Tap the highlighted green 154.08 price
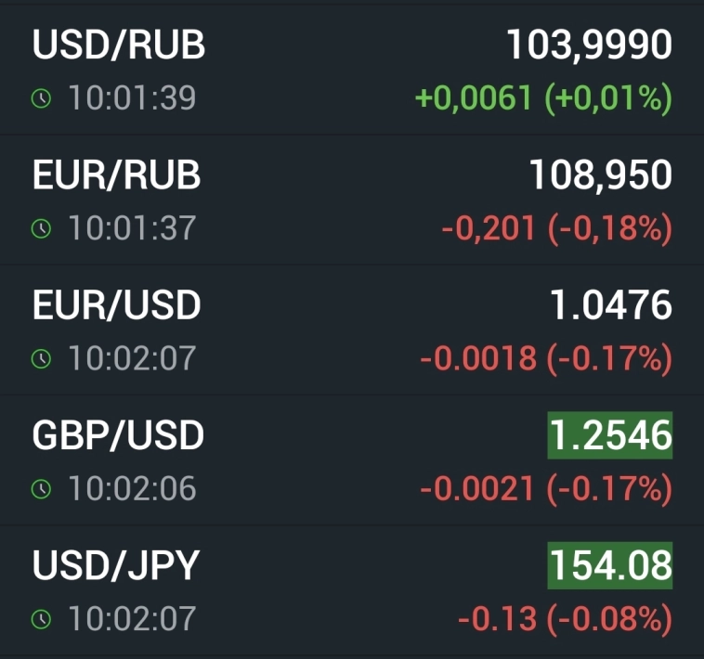 [x=609, y=565]
